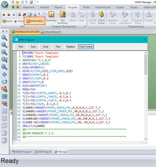Image resolution: width=156 pixels, height=167 pixels.
Task: Click the editor scrollbar down arrow
Action: click(x=146, y=139)
